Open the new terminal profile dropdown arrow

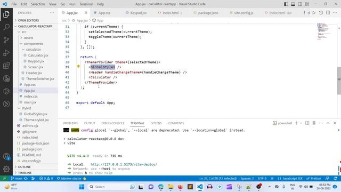(x=301, y=123)
